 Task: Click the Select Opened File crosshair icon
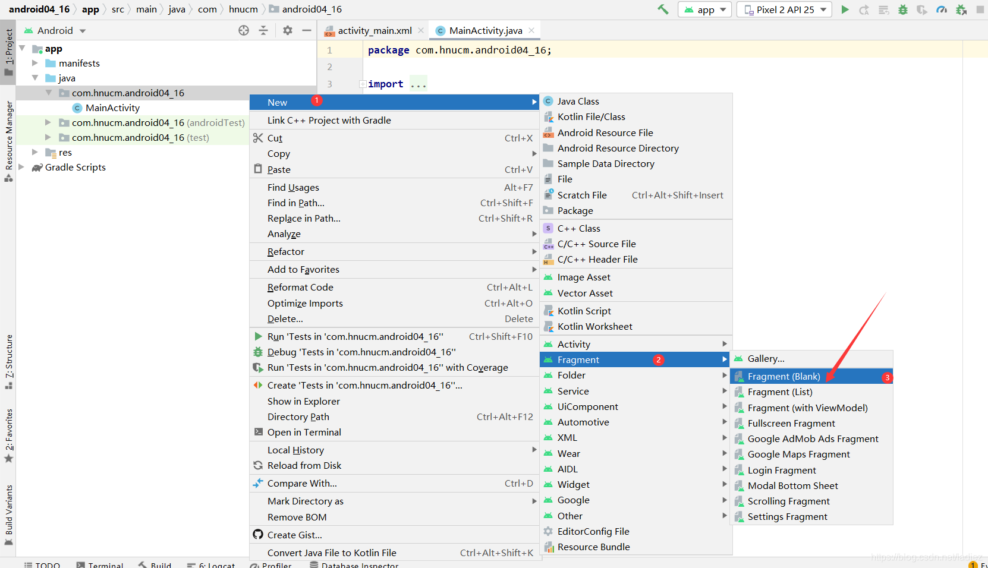244,30
